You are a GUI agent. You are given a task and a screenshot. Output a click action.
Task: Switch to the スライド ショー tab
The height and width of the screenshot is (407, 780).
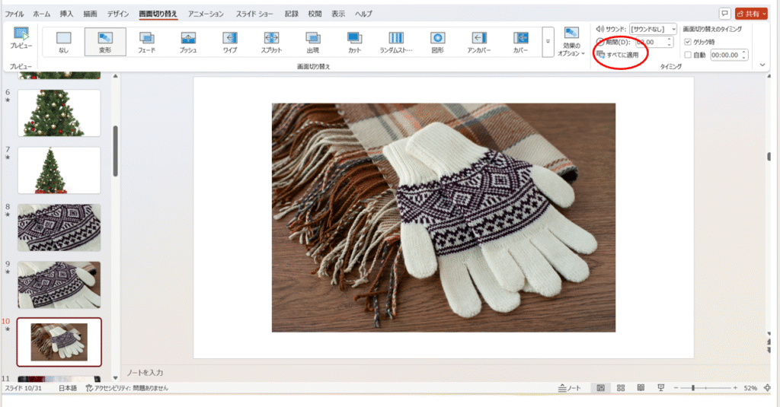pyautogui.click(x=255, y=14)
